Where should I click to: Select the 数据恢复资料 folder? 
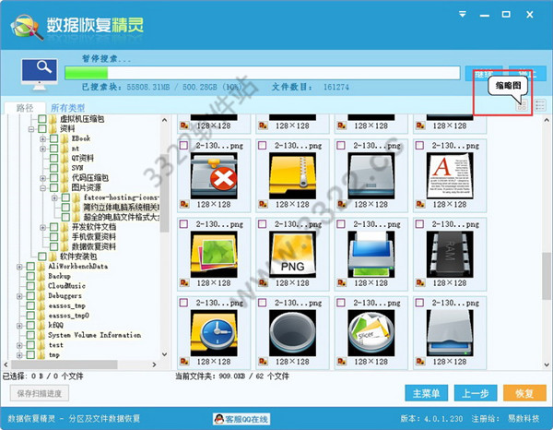point(94,246)
